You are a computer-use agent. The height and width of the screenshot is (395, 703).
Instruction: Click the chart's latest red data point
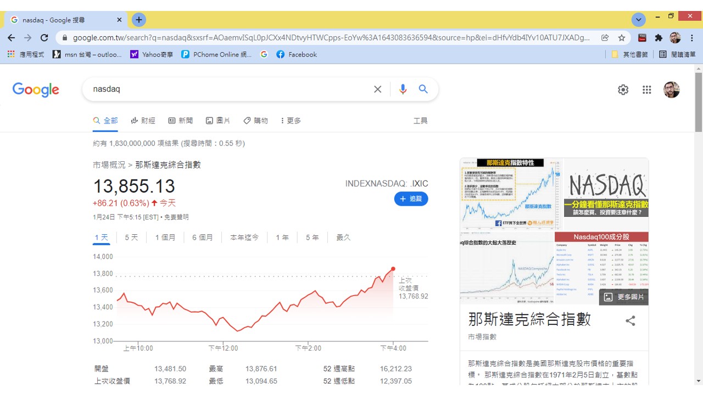(393, 269)
